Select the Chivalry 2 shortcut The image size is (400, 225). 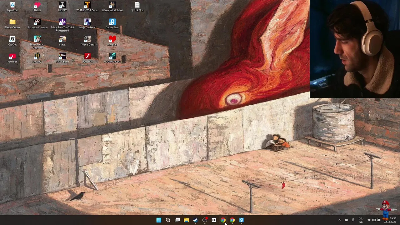(x=37, y=58)
